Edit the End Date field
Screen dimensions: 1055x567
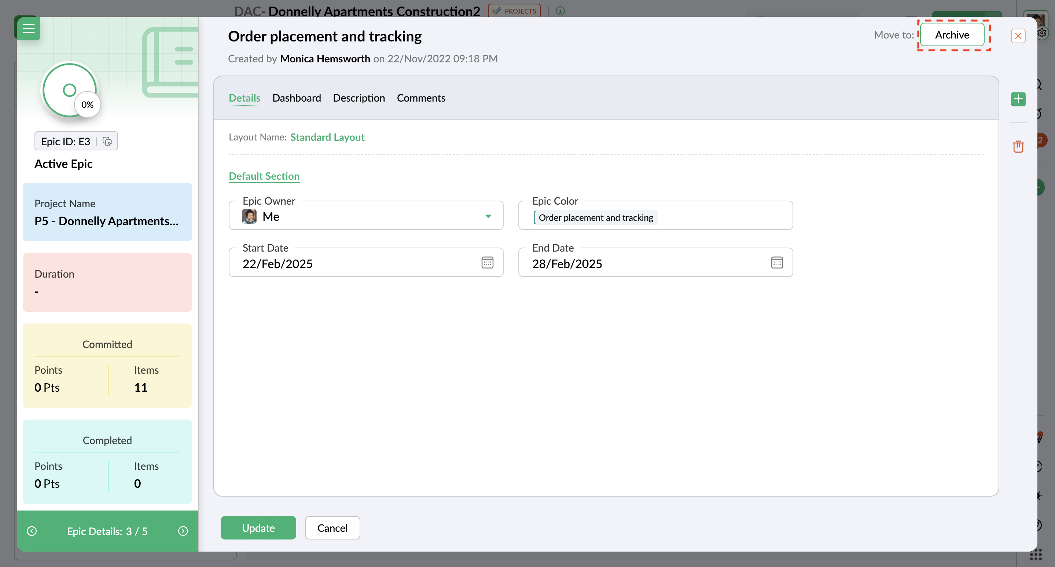[655, 263]
